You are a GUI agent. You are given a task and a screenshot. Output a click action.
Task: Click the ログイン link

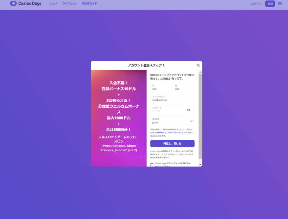click(256, 4)
